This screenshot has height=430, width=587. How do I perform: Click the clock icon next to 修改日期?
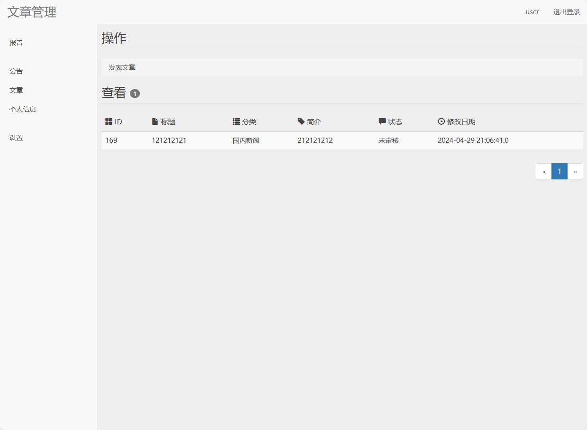[441, 121]
